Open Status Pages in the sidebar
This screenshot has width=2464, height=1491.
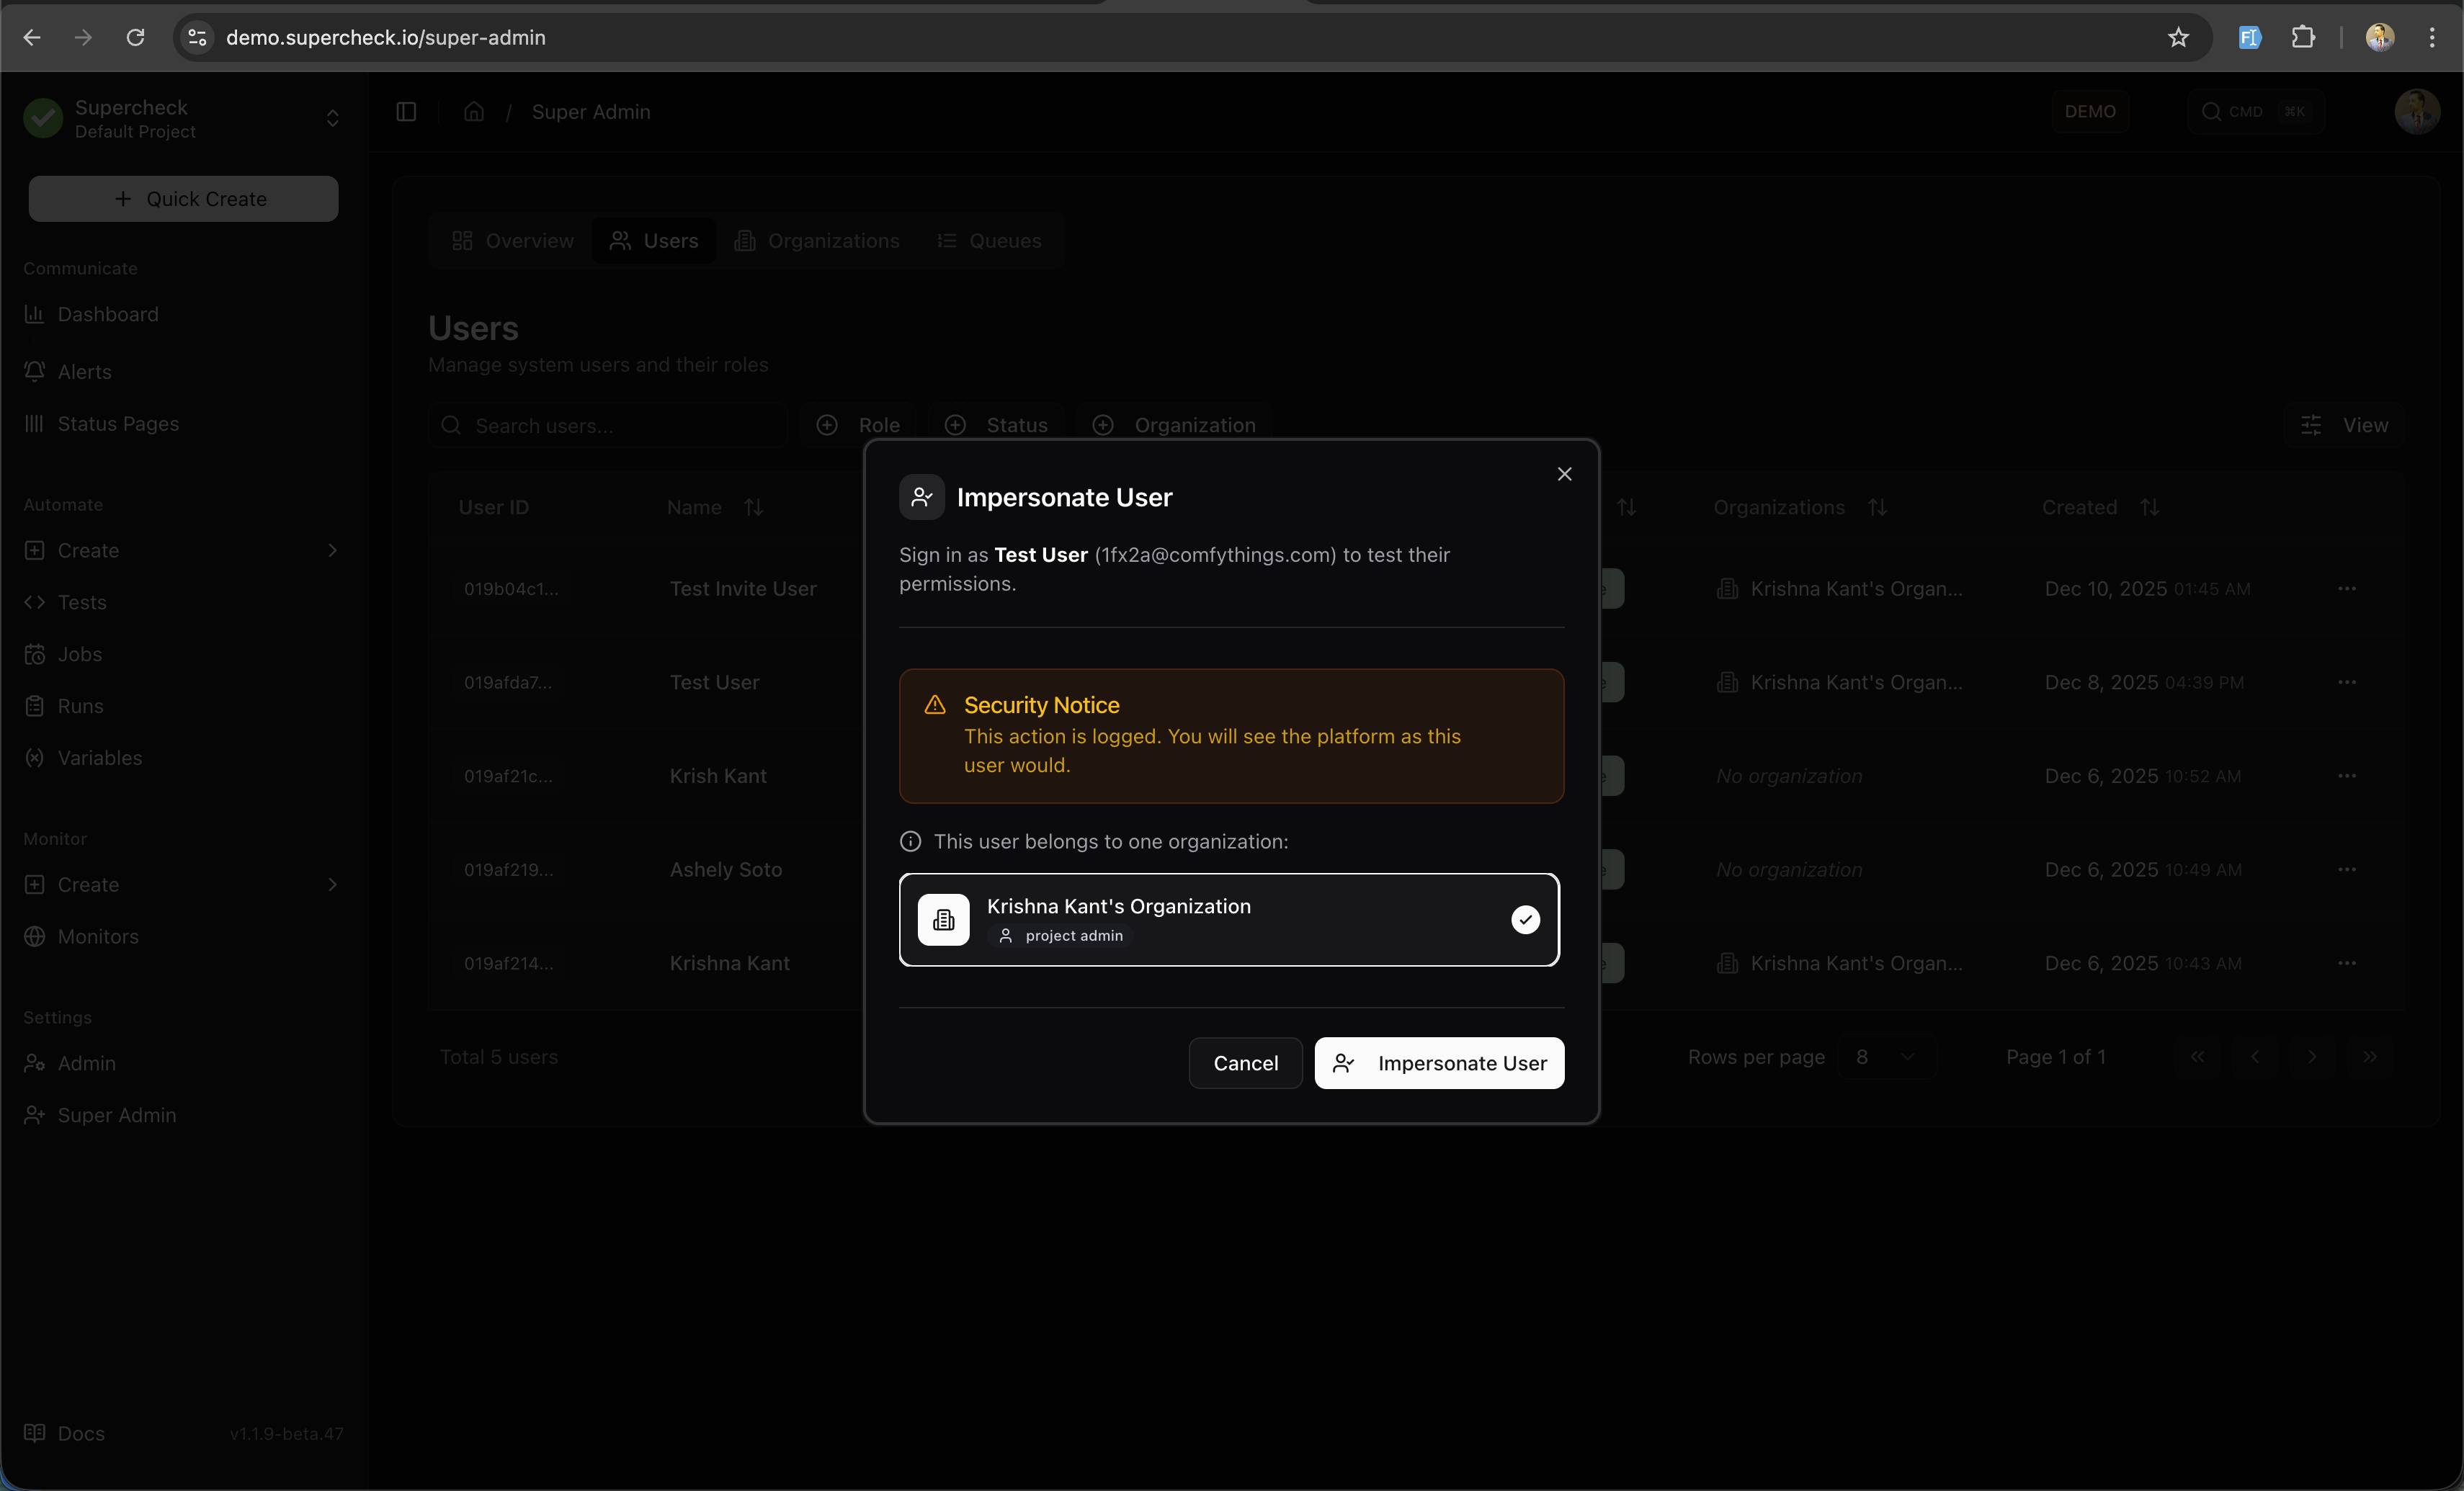(x=119, y=424)
